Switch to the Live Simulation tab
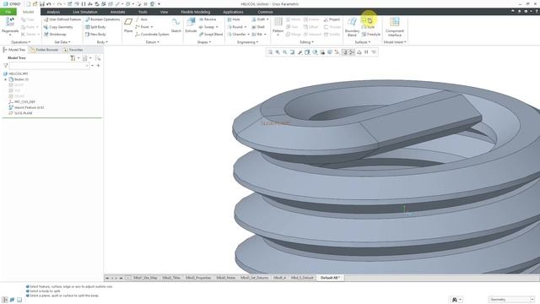Screen dimensions: 540x304 tap(85, 12)
